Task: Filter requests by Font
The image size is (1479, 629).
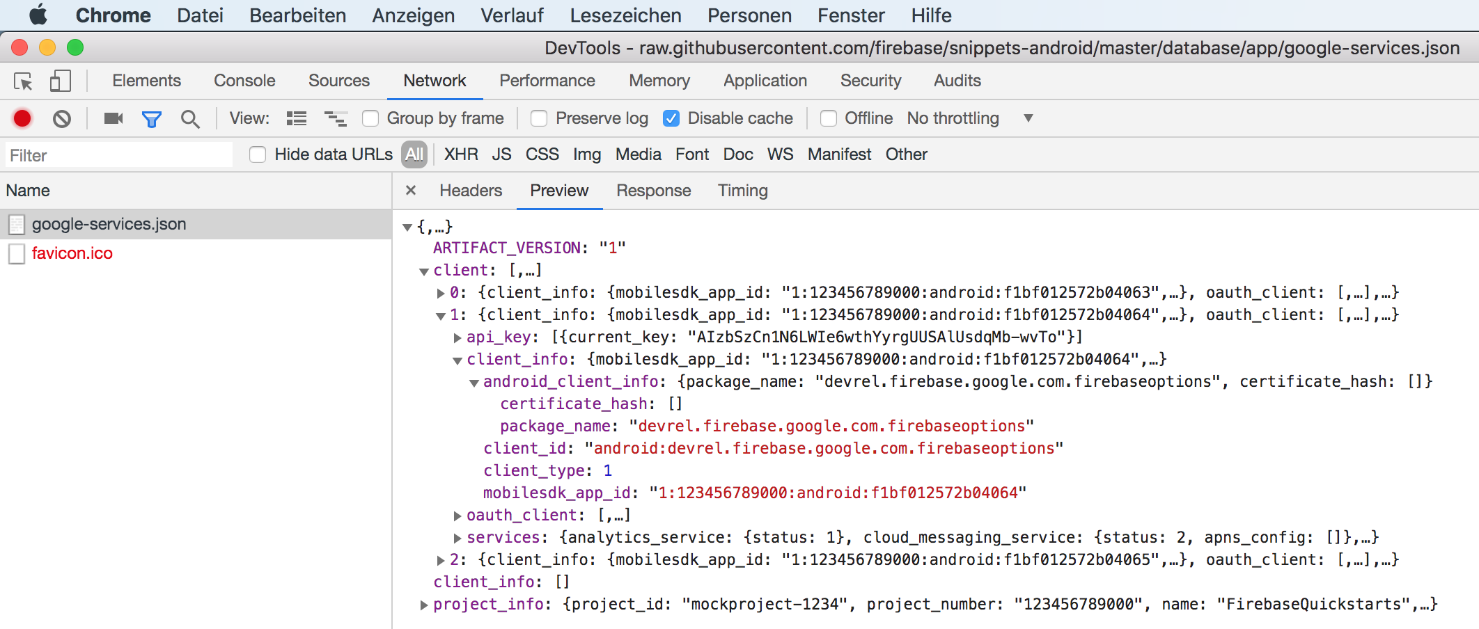Action: pyautogui.click(x=692, y=154)
